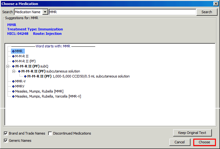The width and height of the screenshot is (220, 149).
Task: Enable Discontinued Medications checkbox
Action: pos(50,133)
